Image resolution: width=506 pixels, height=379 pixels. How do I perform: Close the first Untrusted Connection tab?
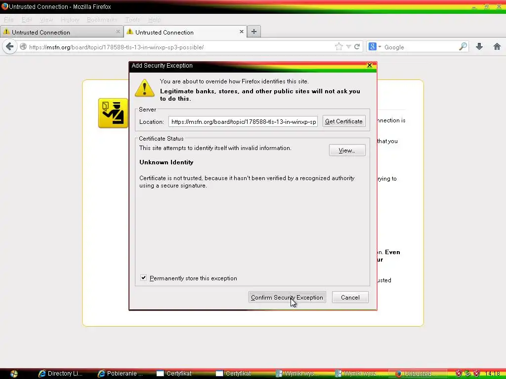(x=118, y=32)
